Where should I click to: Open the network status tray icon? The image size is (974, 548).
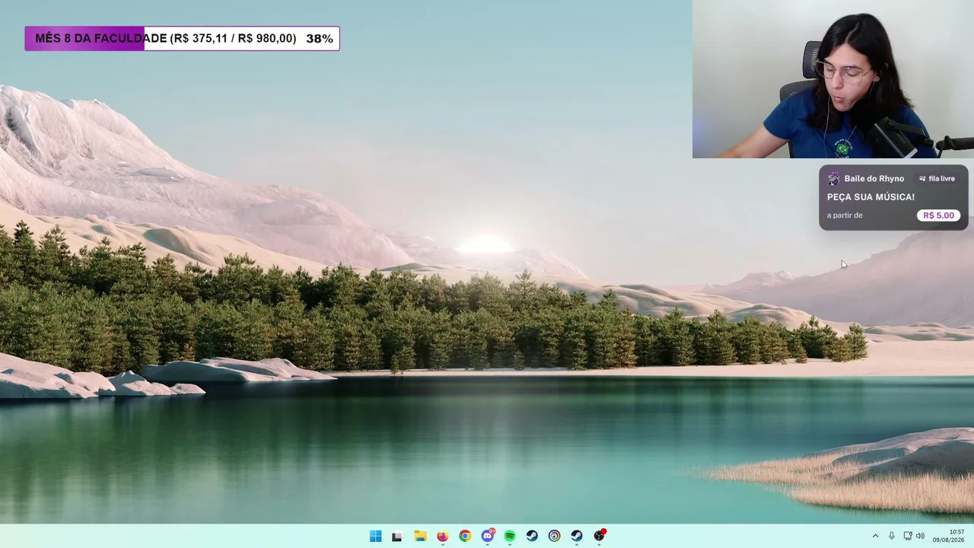[x=908, y=536]
